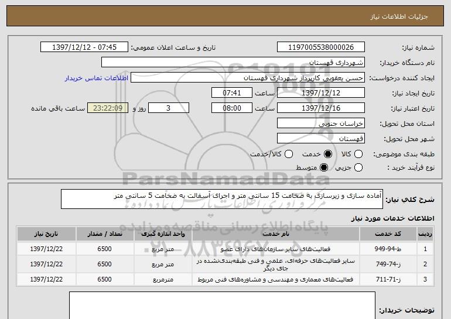Click unit متر مربع in row 2

tap(163, 265)
